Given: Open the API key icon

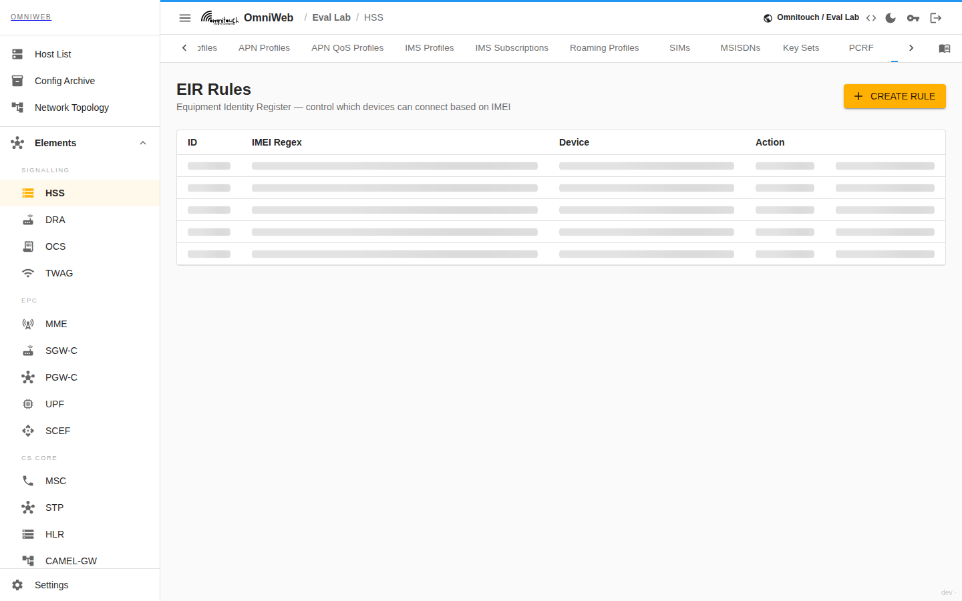Looking at the screenshot, I should (x=913, y=18).
